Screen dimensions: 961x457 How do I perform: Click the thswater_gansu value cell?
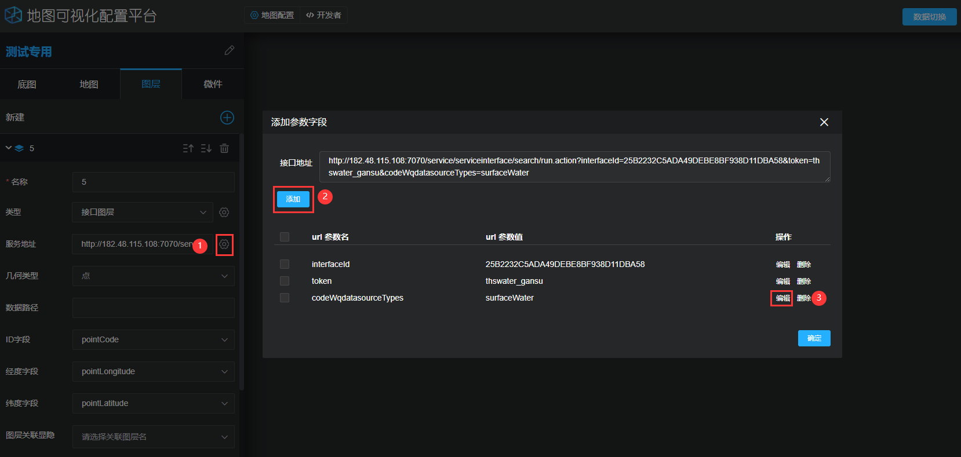click(514, 281)
